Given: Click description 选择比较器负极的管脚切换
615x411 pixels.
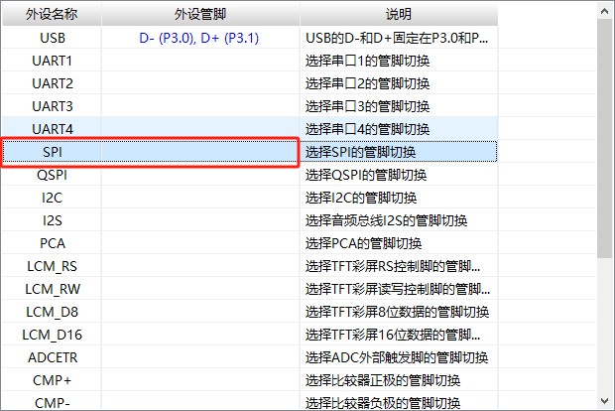Looking at the screenshot, I should [x=383, y=403].
